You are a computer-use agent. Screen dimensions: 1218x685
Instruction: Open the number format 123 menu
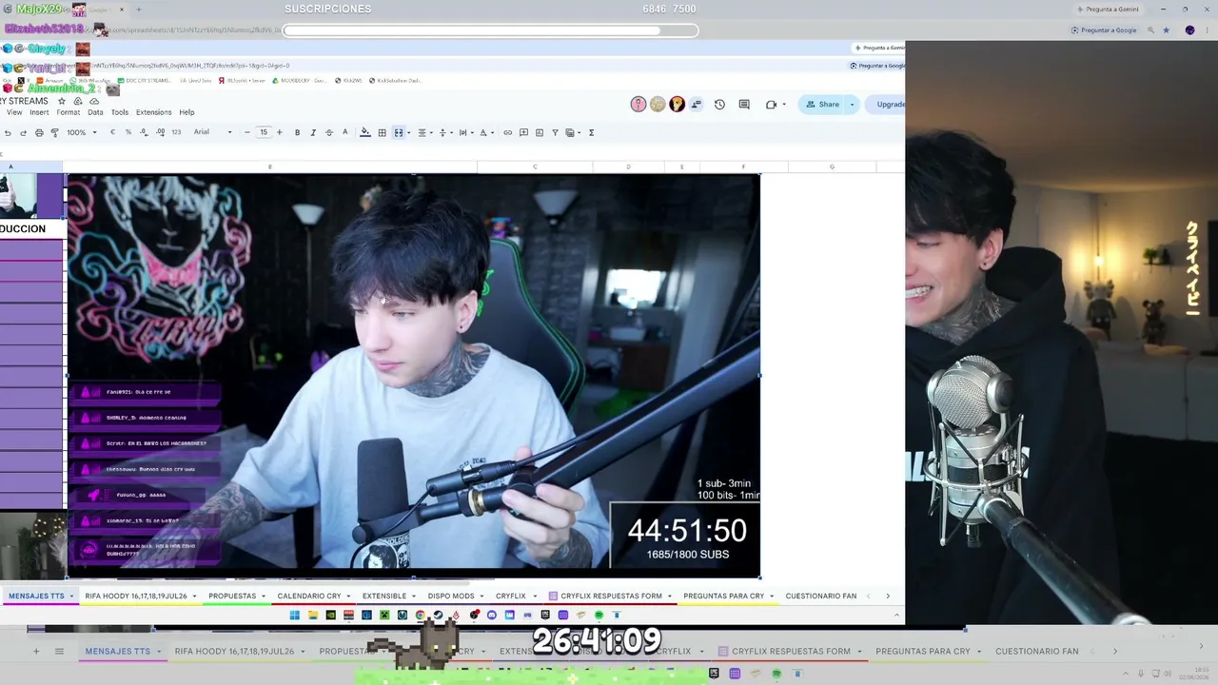(176, 132)
